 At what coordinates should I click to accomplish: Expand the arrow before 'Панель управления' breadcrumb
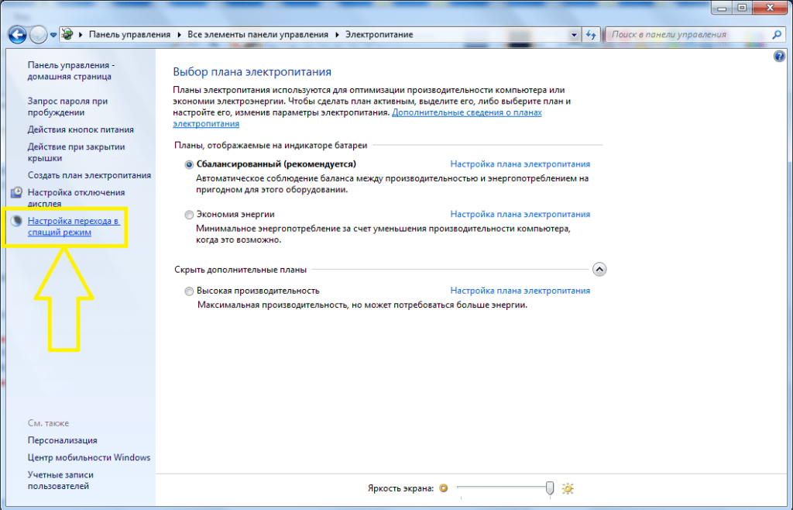click(x=81, y=34)
